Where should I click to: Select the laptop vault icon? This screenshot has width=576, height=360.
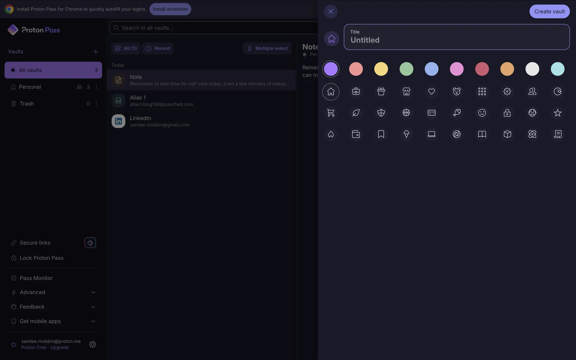point(431,134)
